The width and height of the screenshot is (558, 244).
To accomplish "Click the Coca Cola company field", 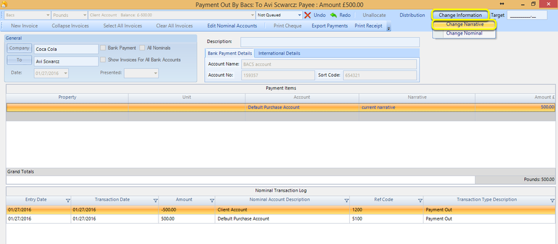I will 66,49.
